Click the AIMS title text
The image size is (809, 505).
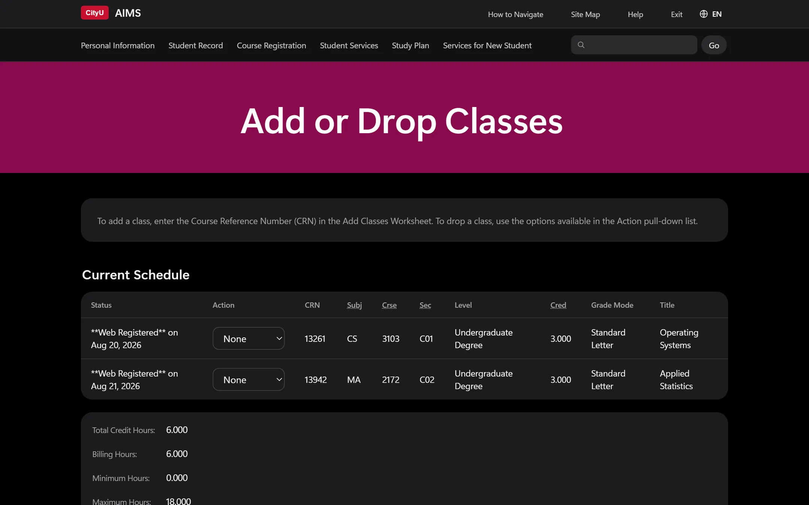128,13
